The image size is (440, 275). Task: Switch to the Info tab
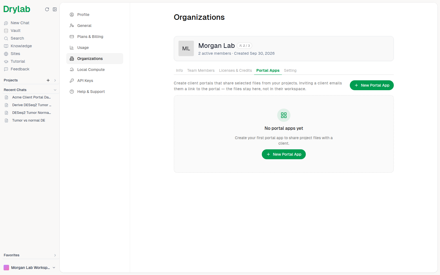point(179,70)
